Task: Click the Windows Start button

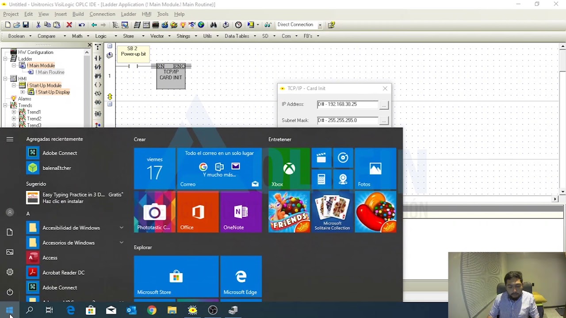Action: 10,310
